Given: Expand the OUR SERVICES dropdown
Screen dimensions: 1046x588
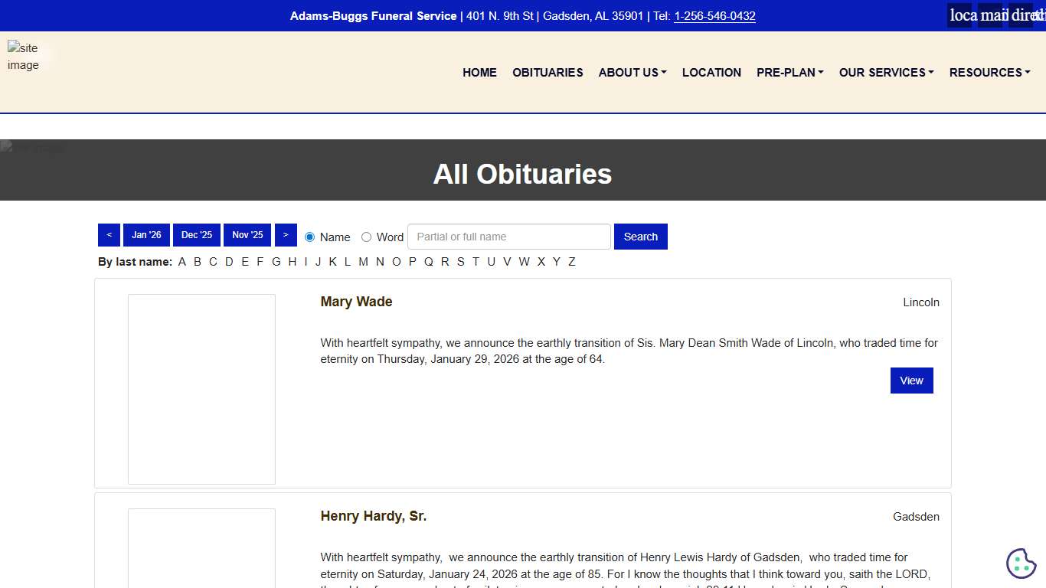Looking at the screenshot, I should click(x=886, y=72).
